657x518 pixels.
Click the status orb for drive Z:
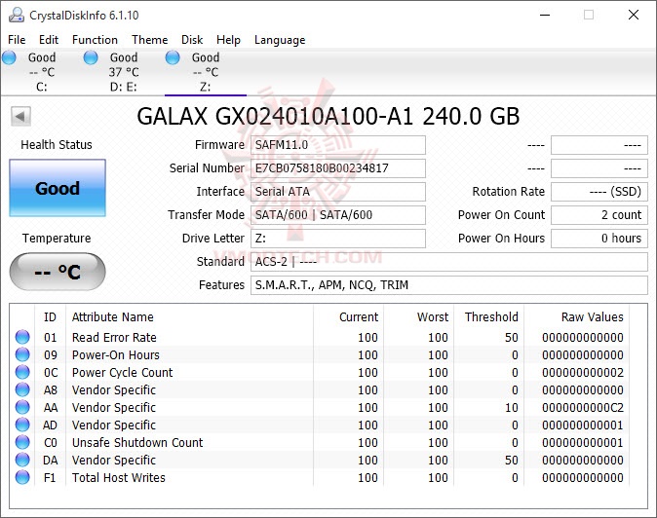point(173,57)
